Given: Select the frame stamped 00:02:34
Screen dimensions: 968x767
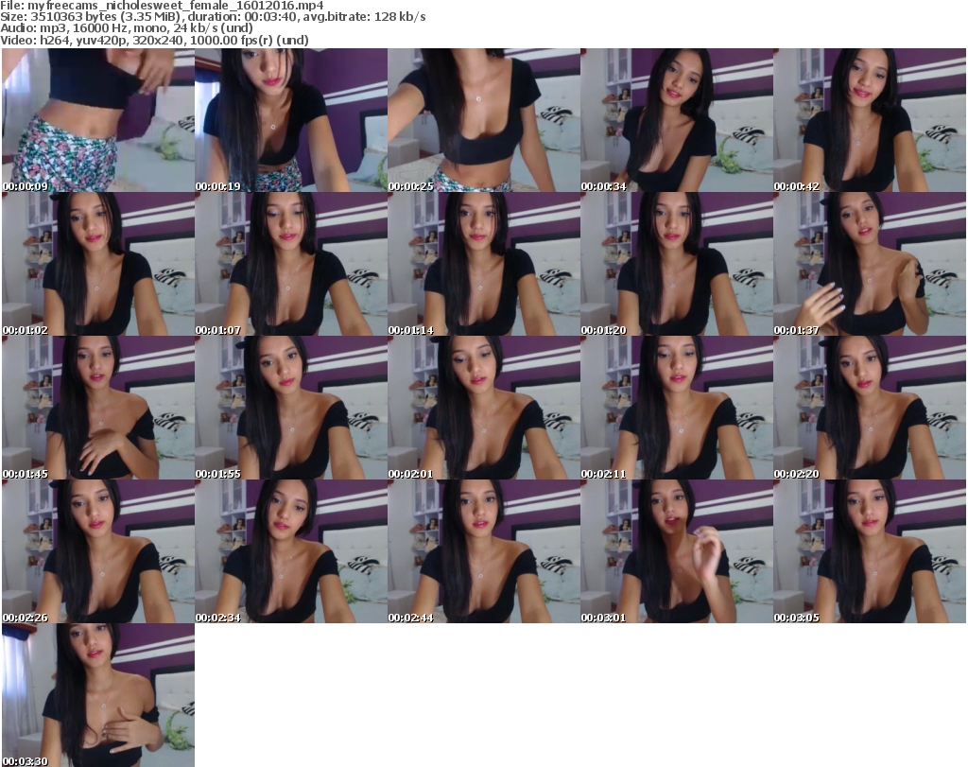Looking at the screenshot, I should coord(291,551).
